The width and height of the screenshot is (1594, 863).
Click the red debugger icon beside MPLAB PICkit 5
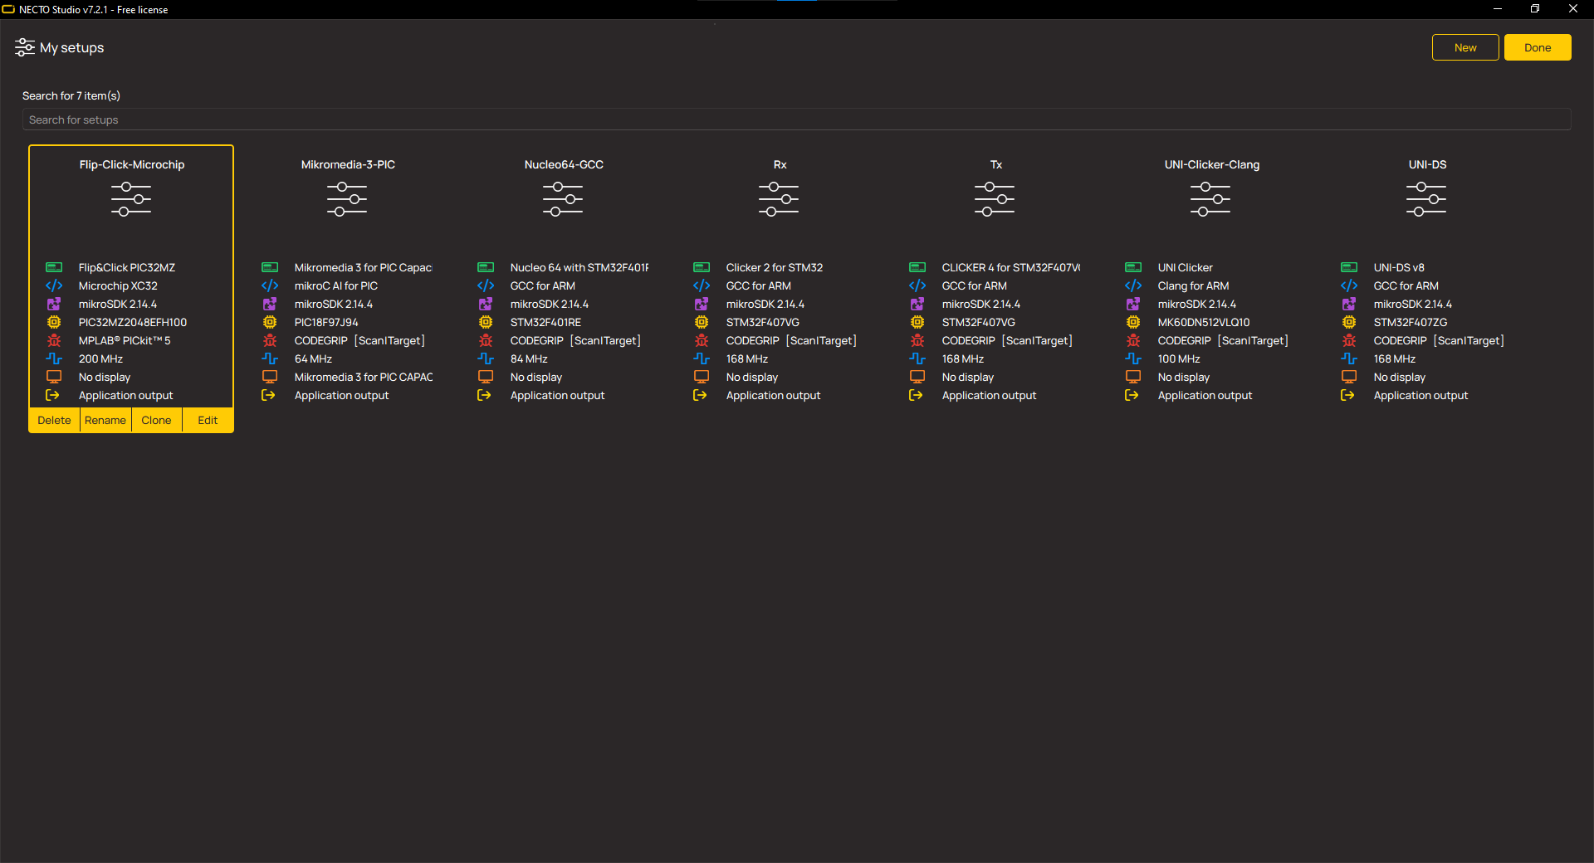54,340
